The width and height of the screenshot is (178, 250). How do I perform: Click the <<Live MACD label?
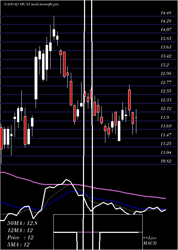[150, 241]
